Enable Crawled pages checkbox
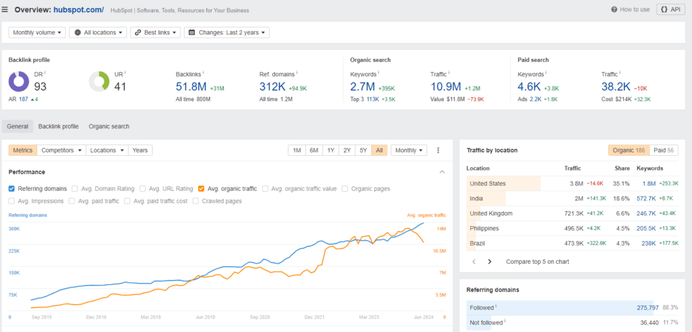The width and height of the screenshot is (692, 332). [x=195, y=201]
